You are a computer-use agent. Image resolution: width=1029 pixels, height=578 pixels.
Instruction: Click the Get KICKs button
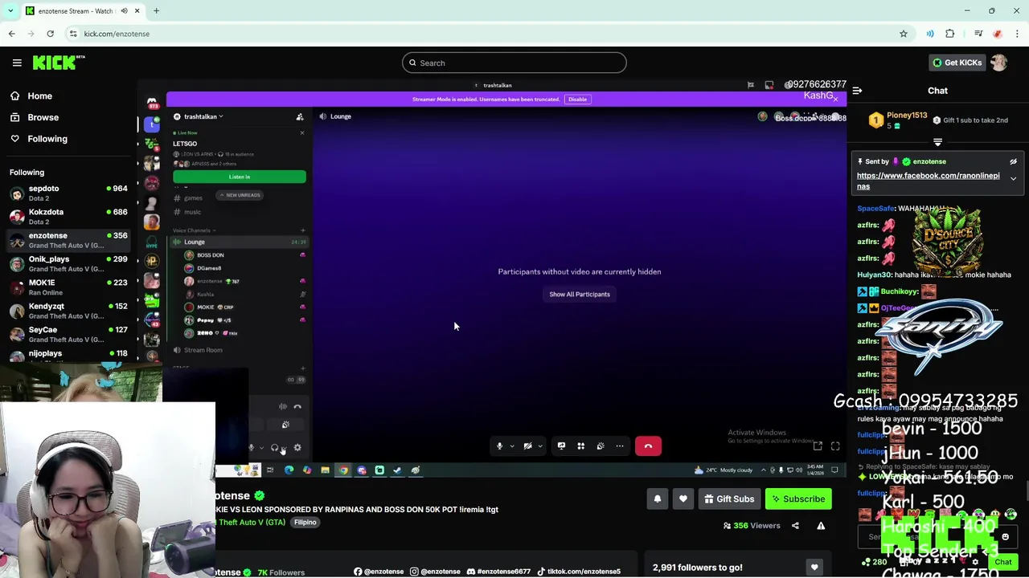(x=957, y=63)
